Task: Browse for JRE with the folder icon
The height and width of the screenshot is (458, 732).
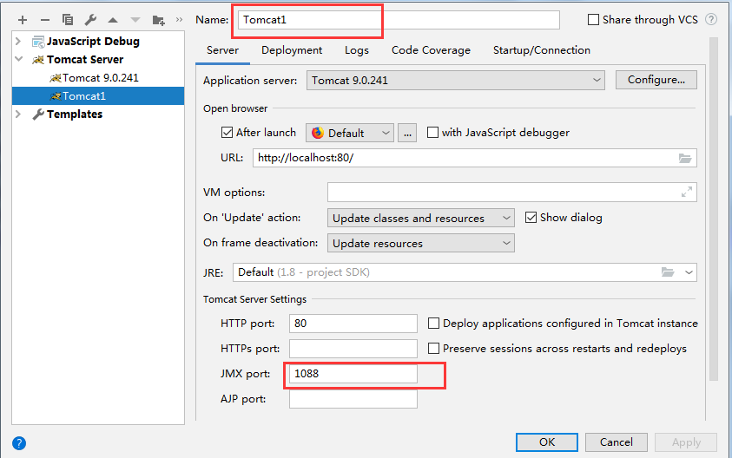Action: (668, 272)
